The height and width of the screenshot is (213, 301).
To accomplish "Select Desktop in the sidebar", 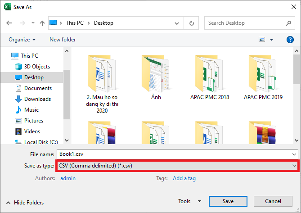I will tap(34, 77).
